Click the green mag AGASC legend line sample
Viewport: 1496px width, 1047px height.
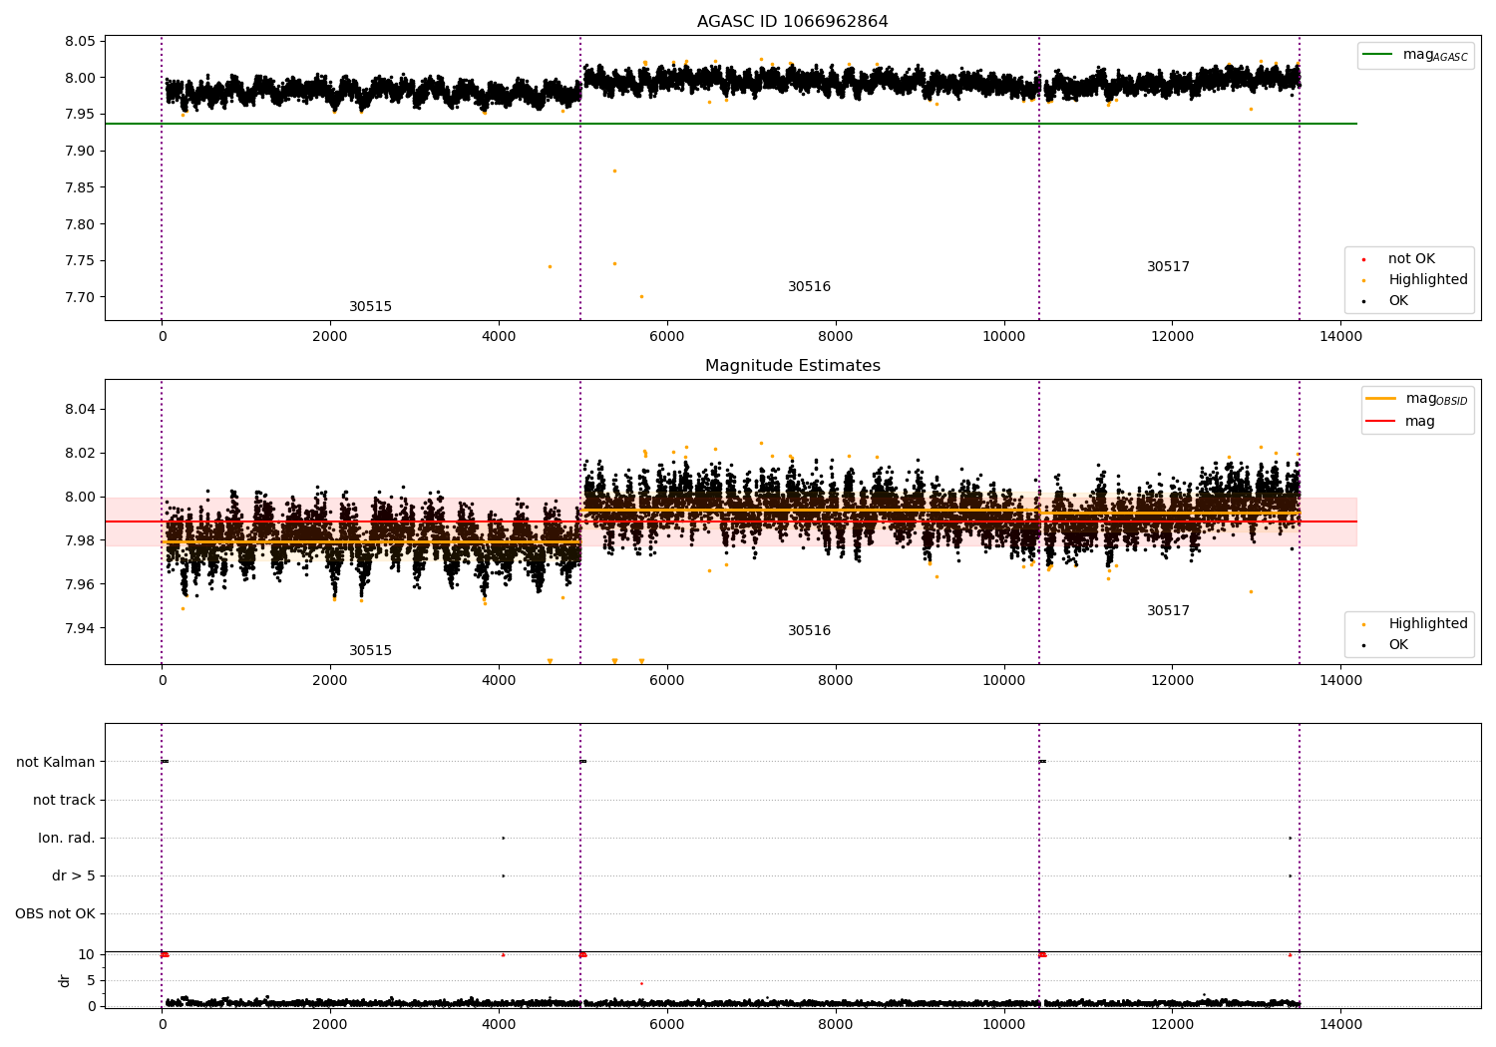click(x=1377, y=55)
